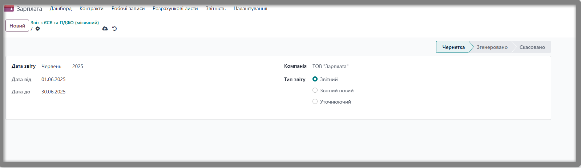Image resolution: width=581 pixels, height=168 pixels.
Task: Open the Налаштування menu
Action: pyautogui.click(x=250, y=8)
